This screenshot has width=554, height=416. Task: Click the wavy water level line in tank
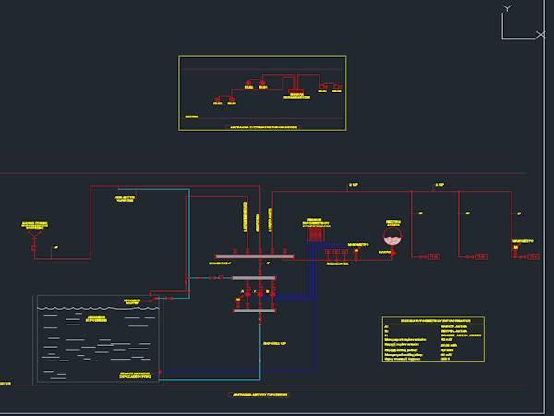pyautogui.click(x=98, y=309)
